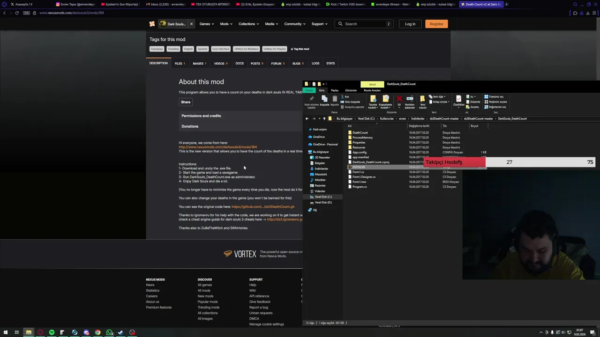This screenshot has width=600, height=337.
Task: Reload the browser page
Action: pos(17,13)
